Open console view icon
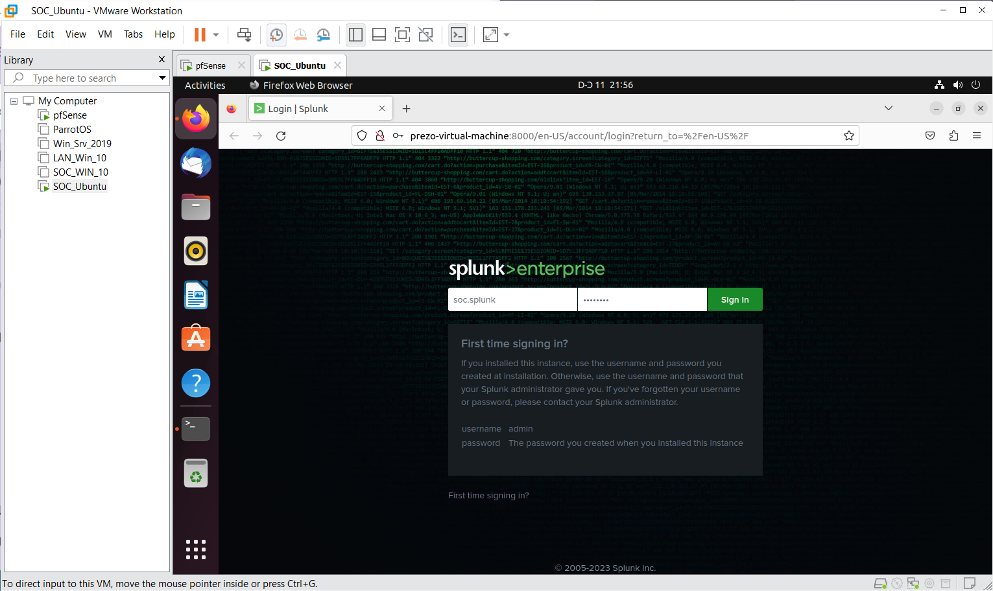The width and height of the screenshot is (993, 591). [x=458, y=34]
